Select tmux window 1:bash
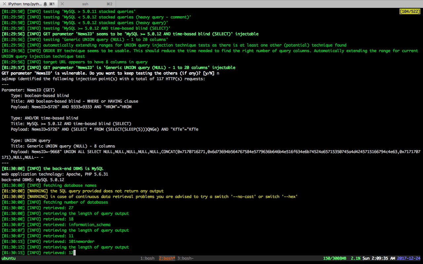 [x=147, y=258]
